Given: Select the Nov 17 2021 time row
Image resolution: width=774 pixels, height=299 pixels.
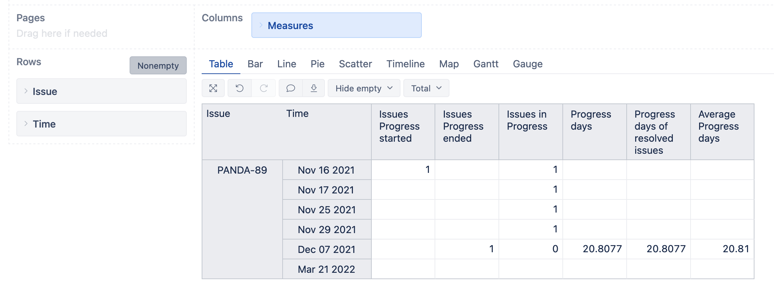Looking at the screenshot, I should point(327,190).
